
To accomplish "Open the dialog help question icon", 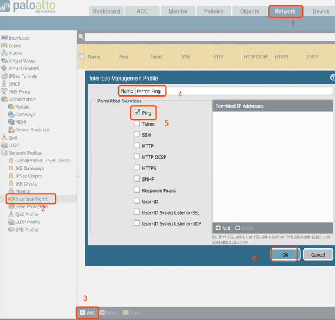I will tap(333, 77).
